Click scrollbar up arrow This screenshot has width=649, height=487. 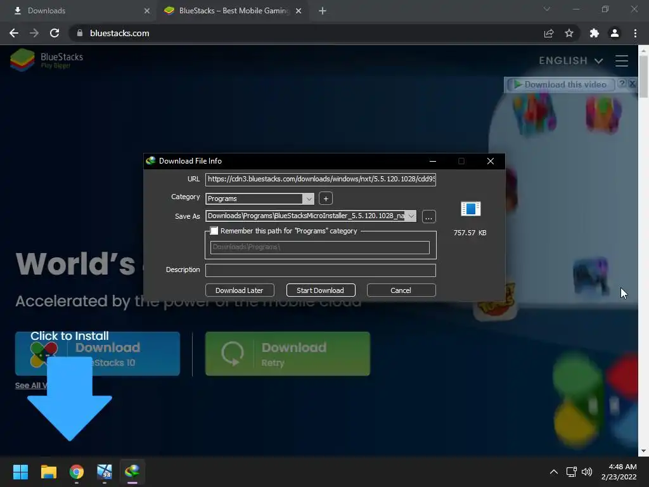pos(643,50)
